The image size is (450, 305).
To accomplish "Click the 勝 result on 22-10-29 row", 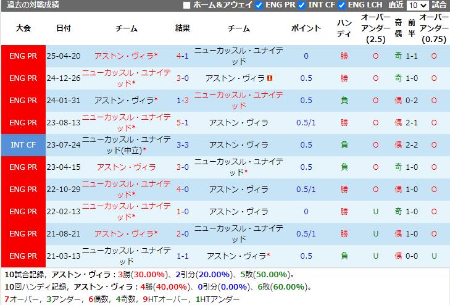I will tap(344, 190).
